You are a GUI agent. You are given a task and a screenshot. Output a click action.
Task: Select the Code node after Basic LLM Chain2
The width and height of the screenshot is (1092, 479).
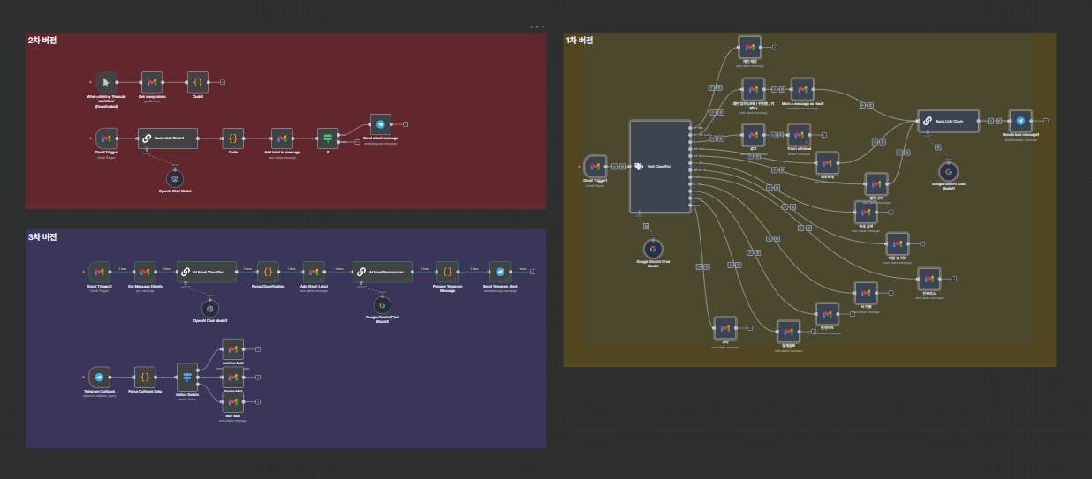pyautogui.click(x=232, y=138)
